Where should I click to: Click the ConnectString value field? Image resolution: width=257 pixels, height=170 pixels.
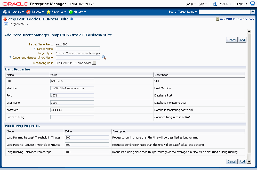click(x=72, y=117)
